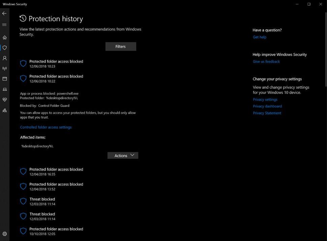Open the Actions dropdown
This screenshot has height=241, width=327.
coord(123,155)
